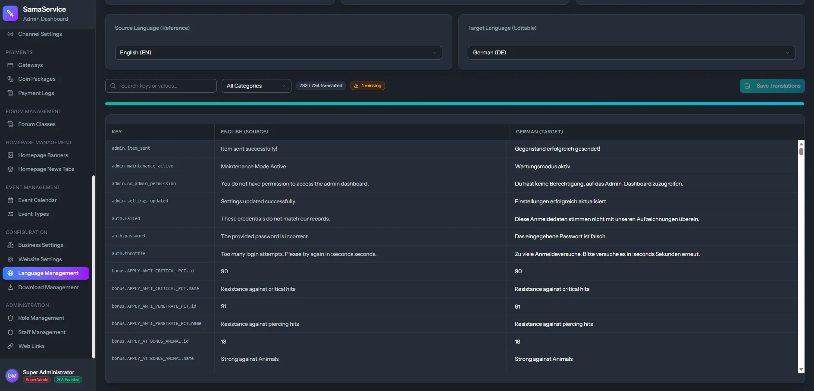Click the Channel Settings broadcast icon
Image resolution: width=814 pixels, height=391 pixels.
coord(10,34)
